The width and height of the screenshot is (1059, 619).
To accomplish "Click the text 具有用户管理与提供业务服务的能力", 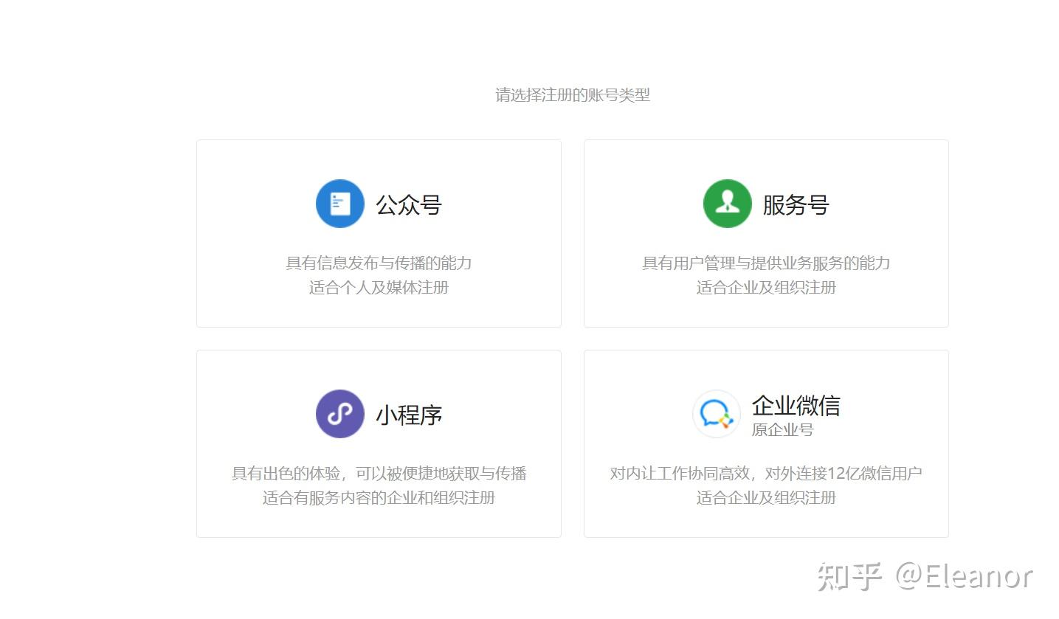I will (x=766, y=263).
